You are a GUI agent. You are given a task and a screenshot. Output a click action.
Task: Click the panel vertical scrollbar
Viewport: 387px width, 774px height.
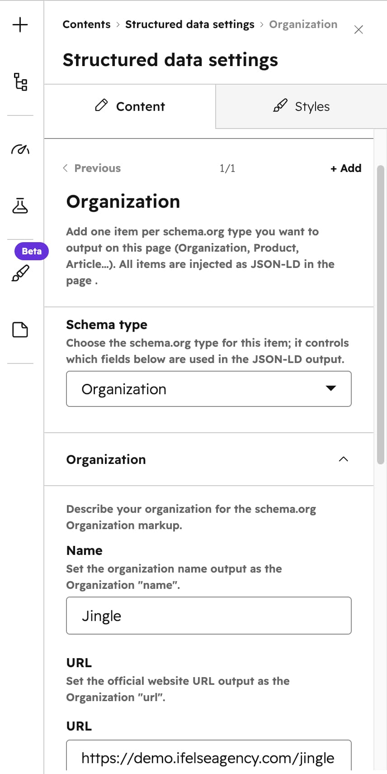[x=381, y=315]
